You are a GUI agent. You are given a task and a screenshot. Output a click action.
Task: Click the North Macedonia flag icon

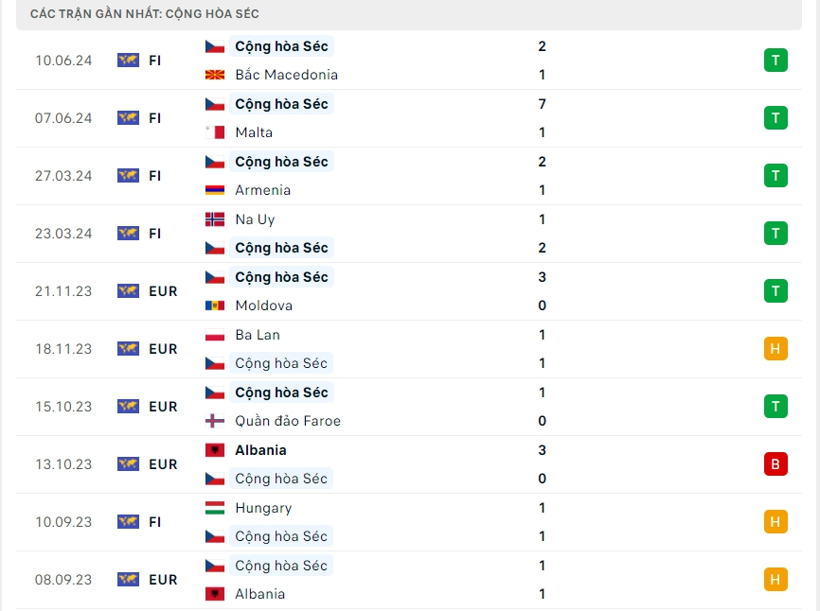[215, 75]
